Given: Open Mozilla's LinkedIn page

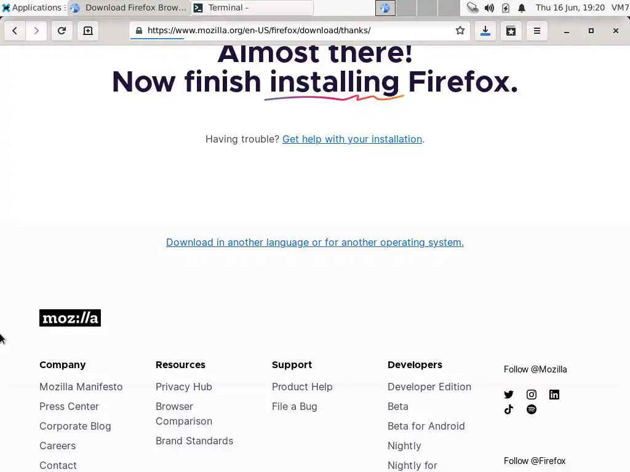Looking at the screenshot, I should click(x=554, y=395).
